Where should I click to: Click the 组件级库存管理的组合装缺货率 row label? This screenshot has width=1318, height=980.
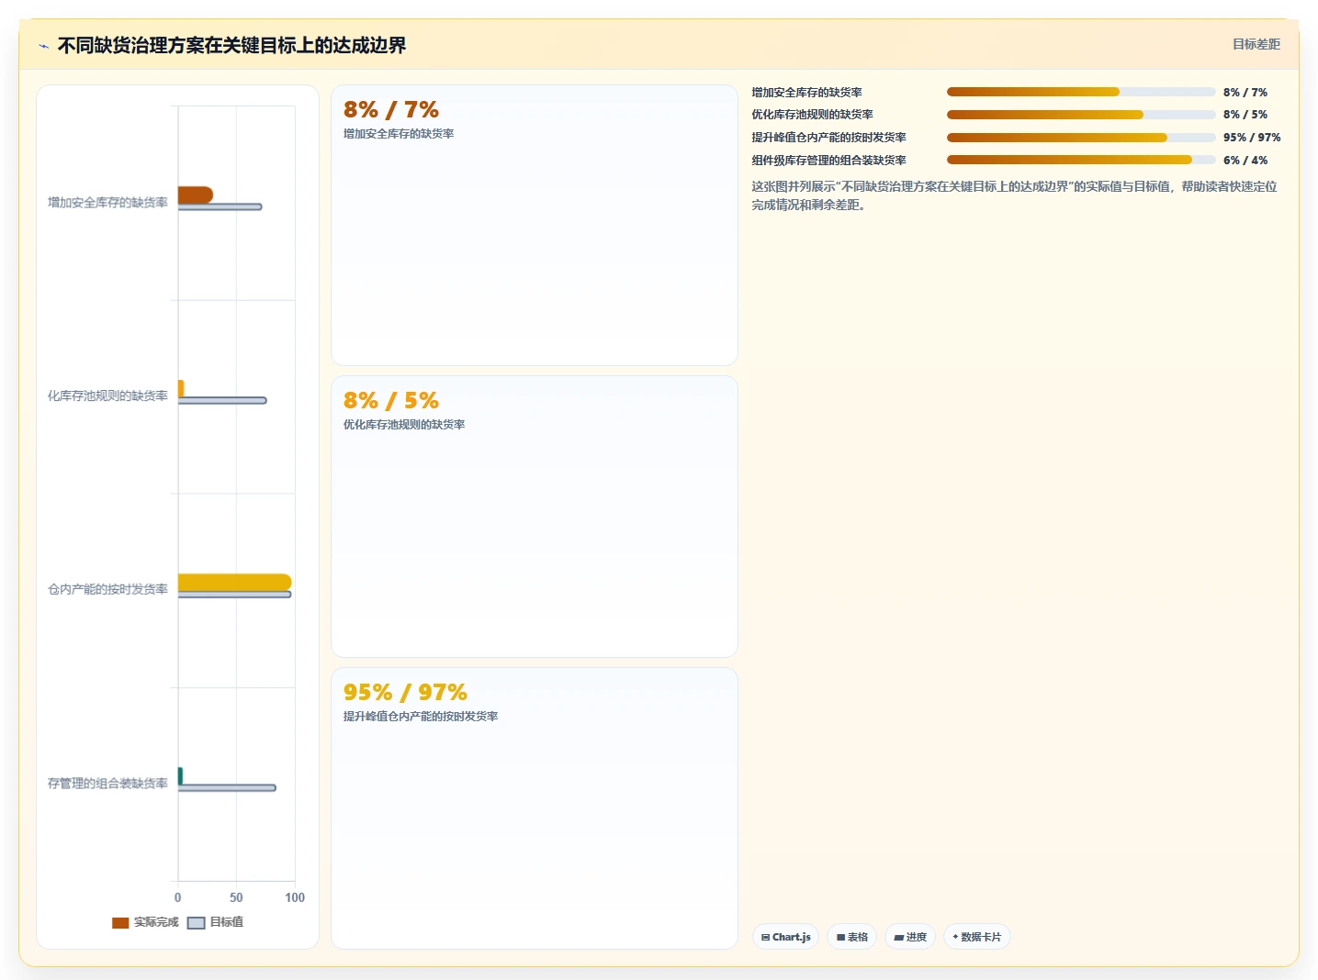[828, 161]
